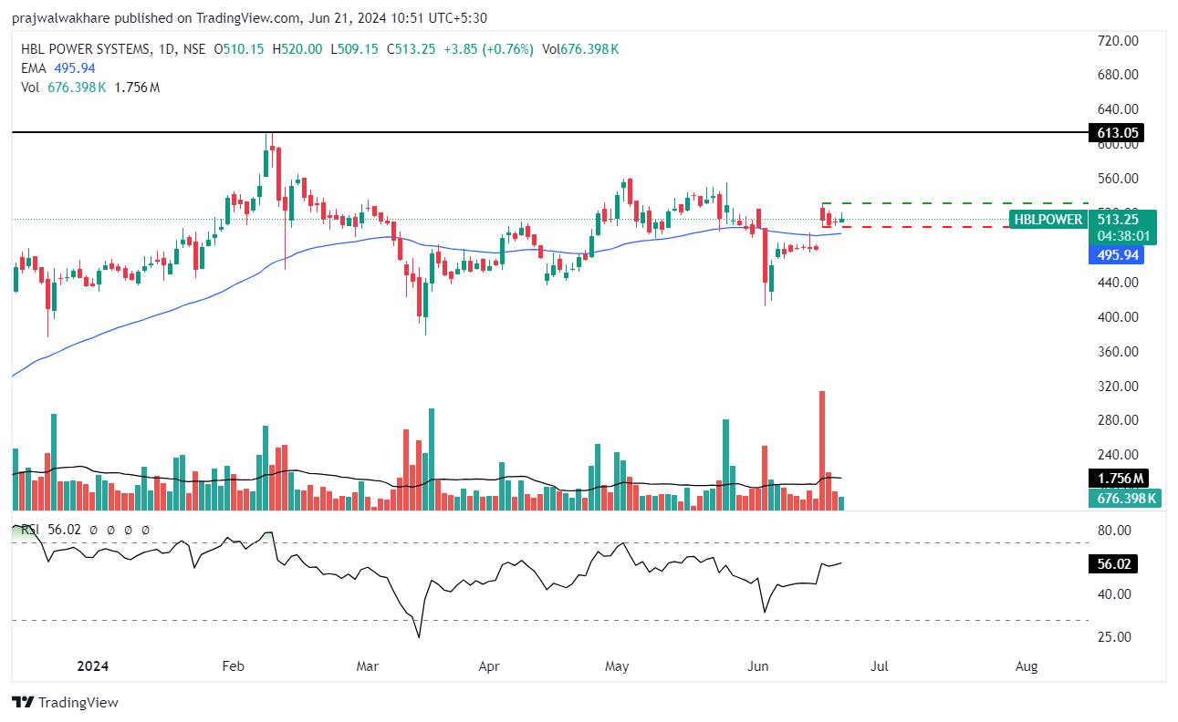Image resolution: width=1178 pixels, height=722 pixels.
Task: Select the black 613.05 price level label
Action: (x=1116, y=133)
